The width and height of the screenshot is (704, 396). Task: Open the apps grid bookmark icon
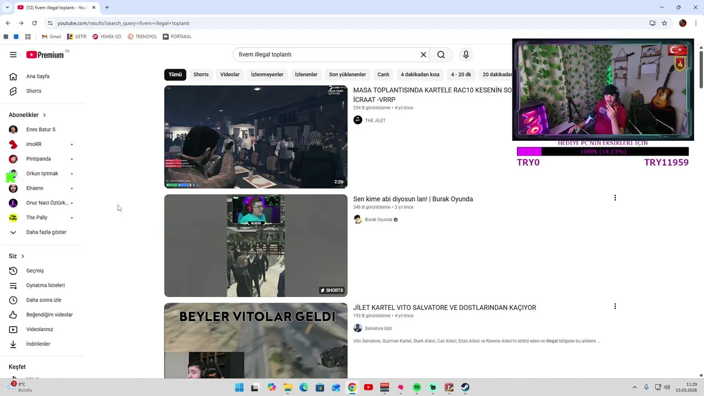(28, 37)
